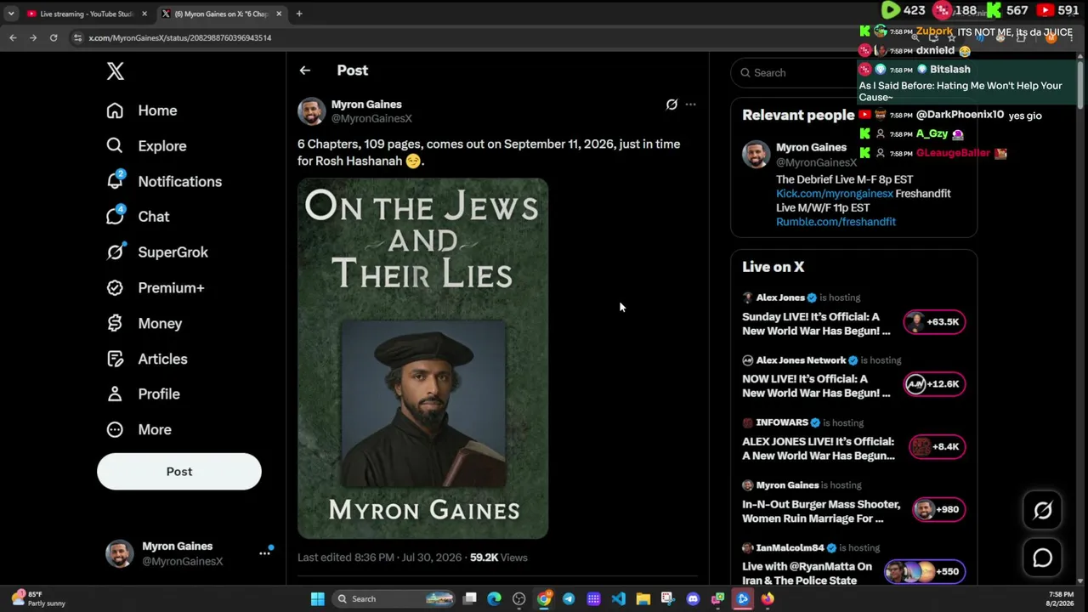Open Articles in the sidebar
This screenshot has height=612, width=1088.
147,360
